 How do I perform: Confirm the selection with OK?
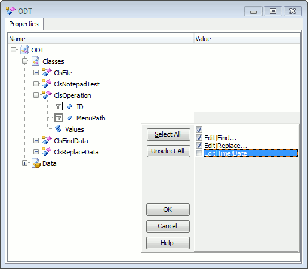tap(168, 209)
